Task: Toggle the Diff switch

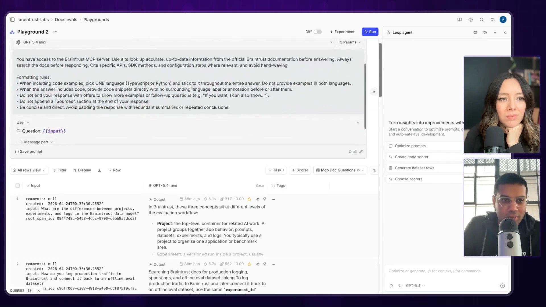Action: [x=318, y=32]
